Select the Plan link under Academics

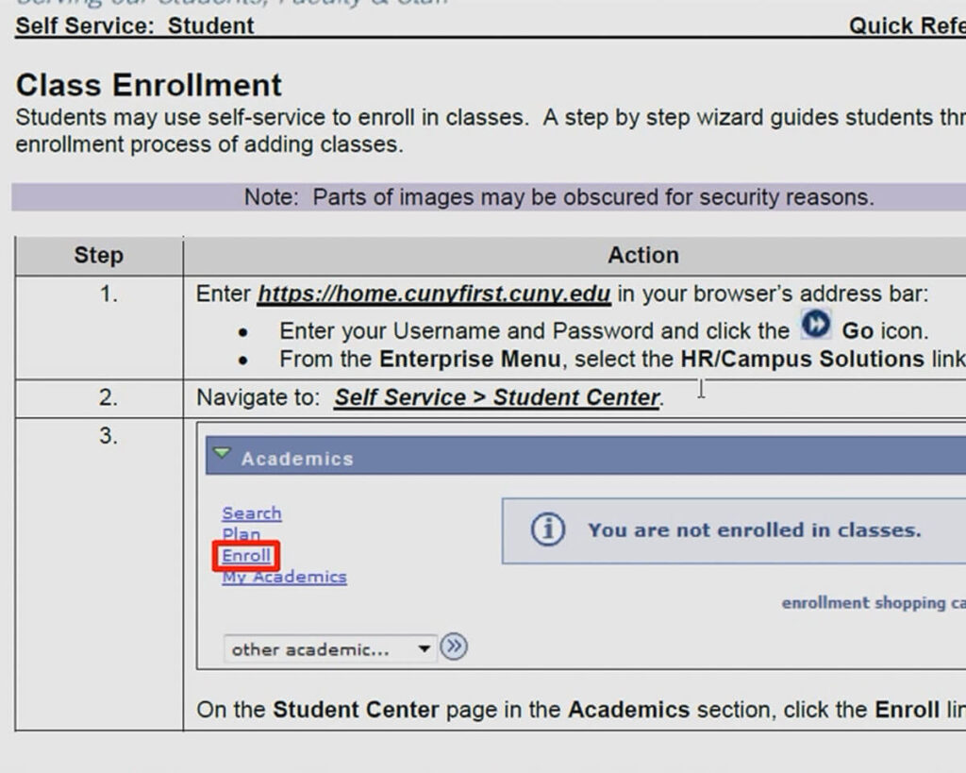[241, 534]
